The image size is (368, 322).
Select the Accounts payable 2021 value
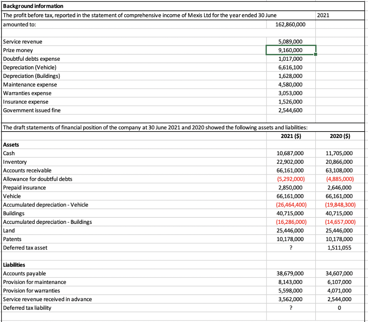(290, 273)
